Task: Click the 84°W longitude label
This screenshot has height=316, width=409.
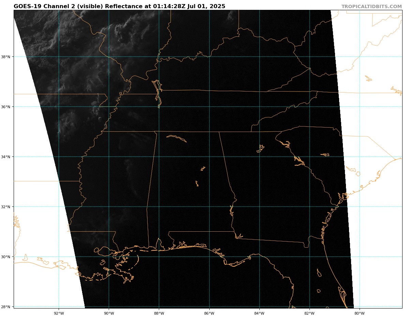Action: click(259, 313)
